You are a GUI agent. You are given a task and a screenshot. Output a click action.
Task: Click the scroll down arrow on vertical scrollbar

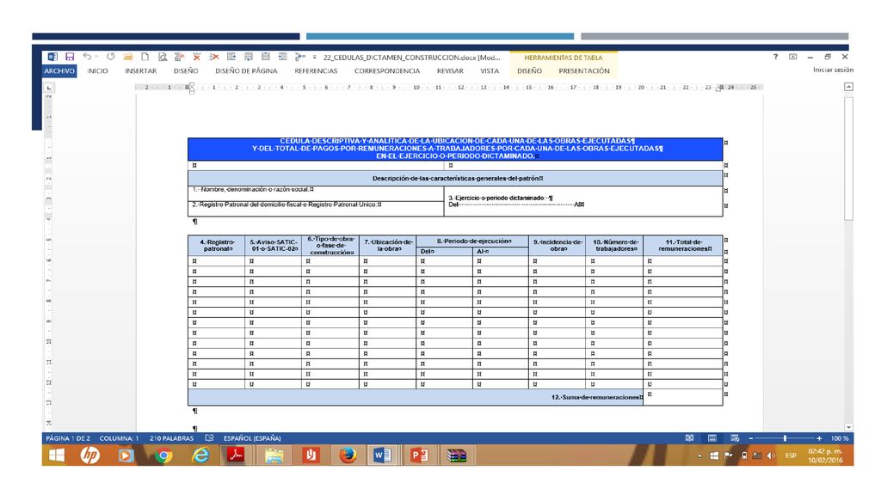pos(848,427)
